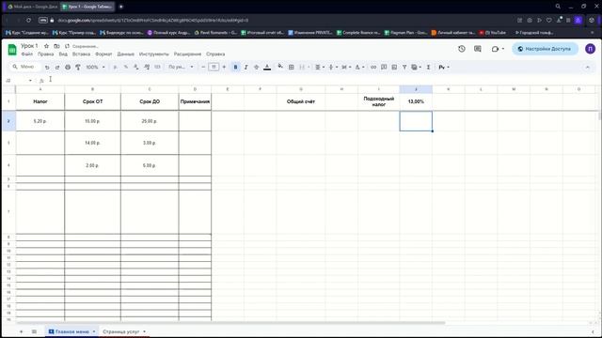The height and width of the screenshot is (338, 602).
Task: Undo the last action
Action: pyautogui.click(x=47, y=67)
